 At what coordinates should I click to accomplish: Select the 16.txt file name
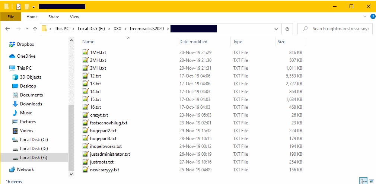point(95,107)
